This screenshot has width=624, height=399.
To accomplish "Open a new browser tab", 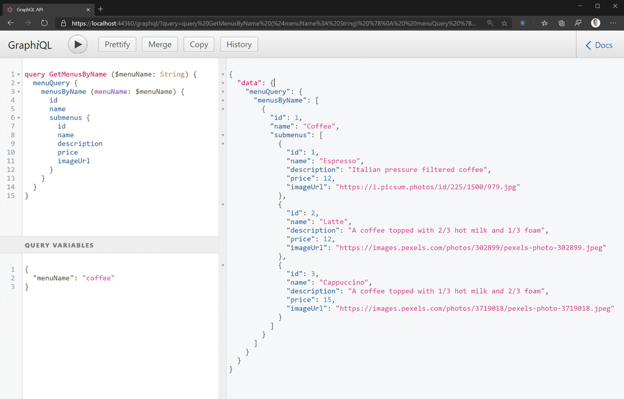I will [x=99, y=10].
